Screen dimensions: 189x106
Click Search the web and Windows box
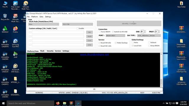coord(30,103)
